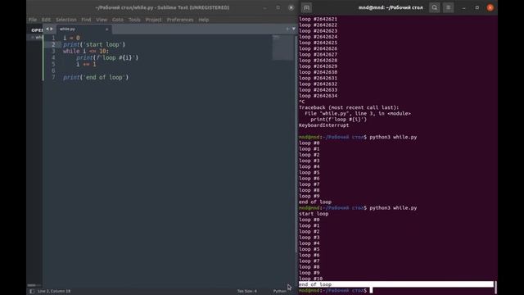Viewport: 524px width, 295px height.
Task: Go to next tab arrow
Action: click(51, 29)
